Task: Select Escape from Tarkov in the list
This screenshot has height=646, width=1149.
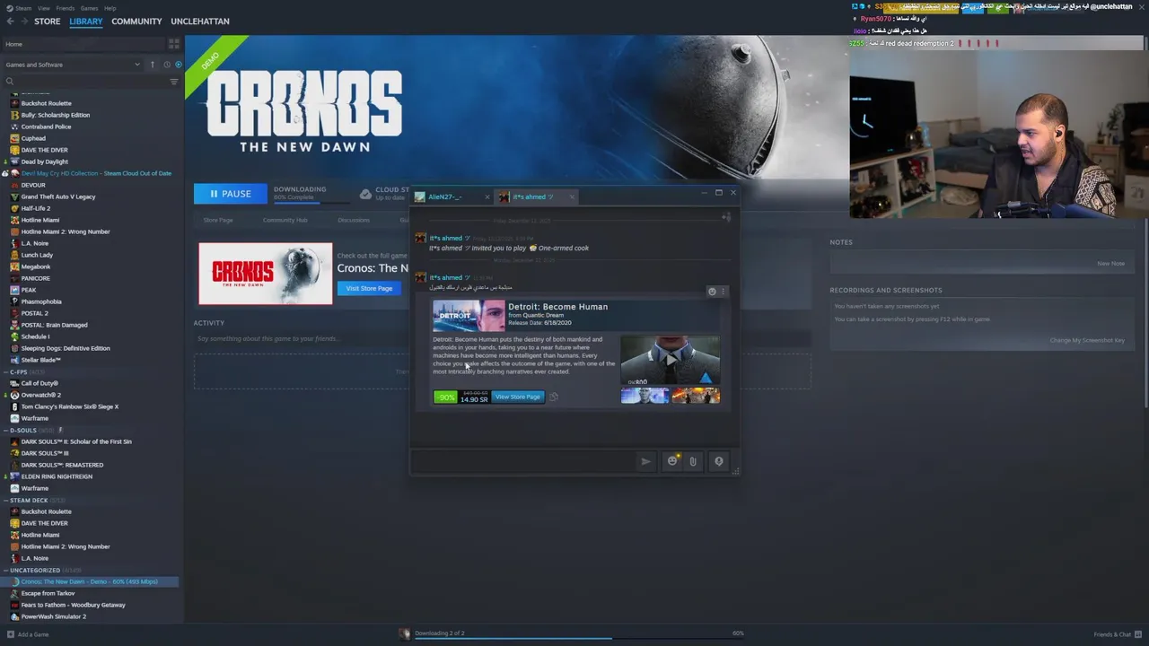Action: (x=48, y=593)
